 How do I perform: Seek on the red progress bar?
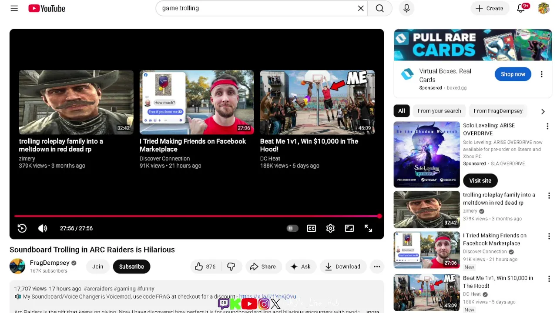point(197,216)
